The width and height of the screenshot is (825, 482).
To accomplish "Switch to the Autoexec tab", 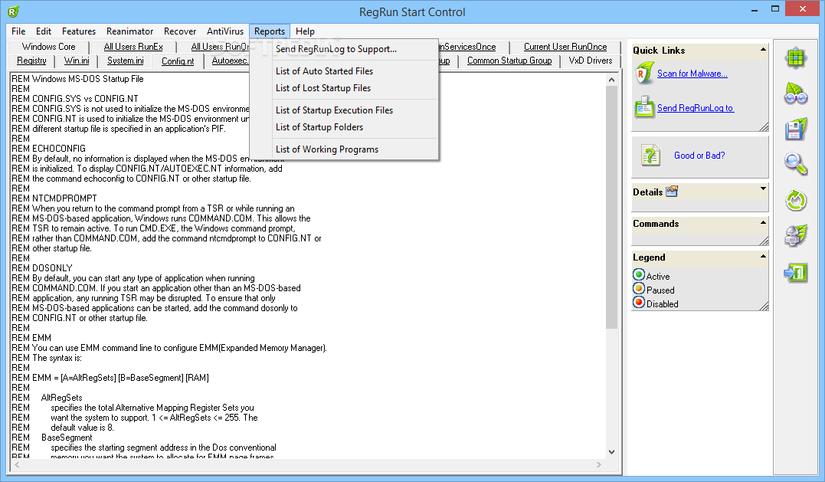I will pyautogui.click(x=229, y=61).
